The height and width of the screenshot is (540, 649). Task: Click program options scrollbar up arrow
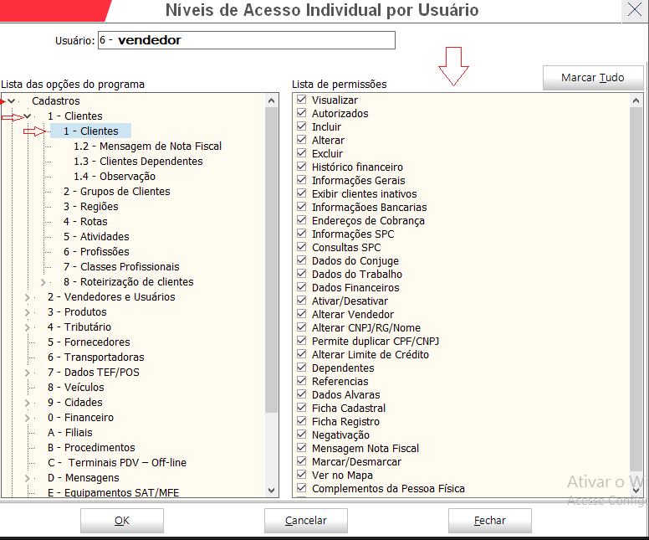[x=271, y=100]
